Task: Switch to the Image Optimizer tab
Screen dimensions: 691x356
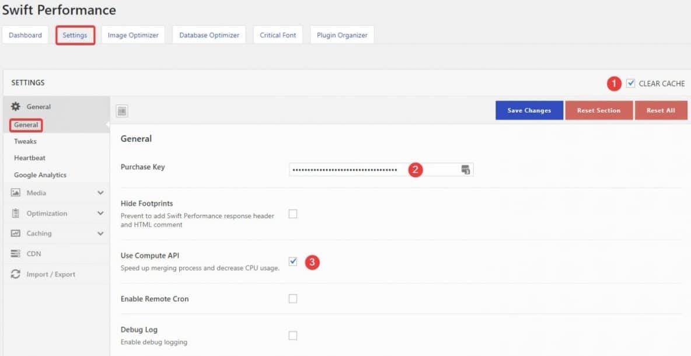Action: click(x=133, y=35)
